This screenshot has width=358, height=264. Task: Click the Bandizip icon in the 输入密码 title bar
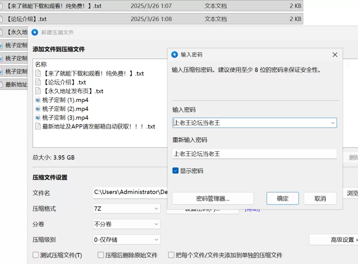coord(175,55)
